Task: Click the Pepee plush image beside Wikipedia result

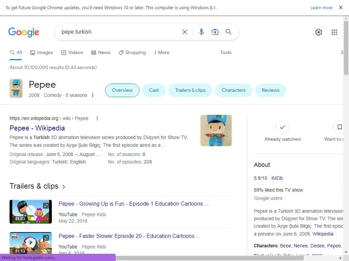Action: 216,130
